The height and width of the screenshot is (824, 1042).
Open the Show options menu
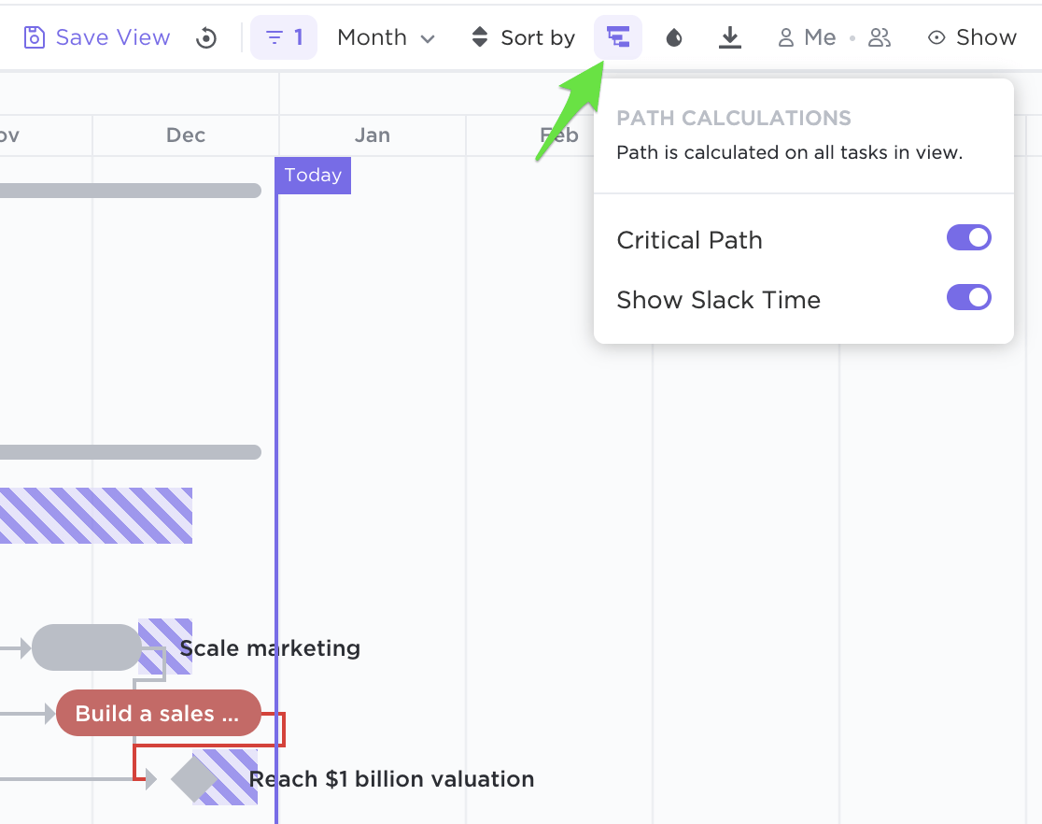pyautogui.click(x=972, y=37)
